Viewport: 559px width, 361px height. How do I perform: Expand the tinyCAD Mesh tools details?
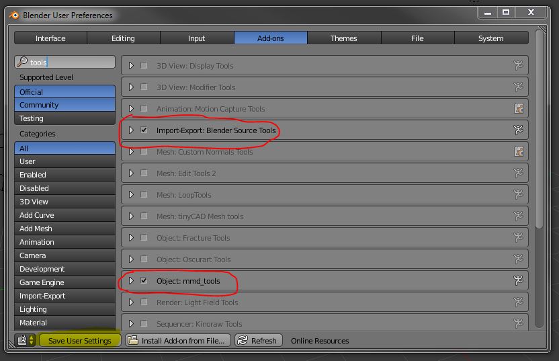coord(131,216)
